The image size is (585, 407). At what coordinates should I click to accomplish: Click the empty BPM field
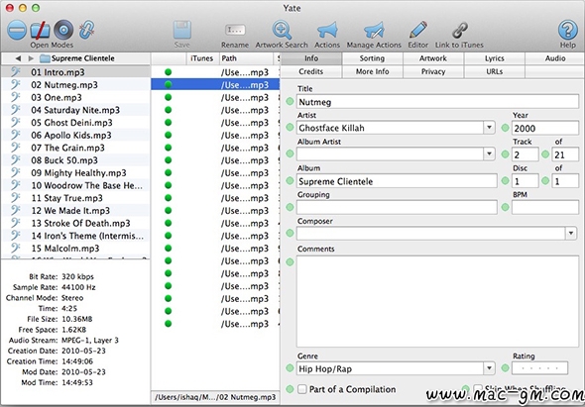[545, 207]
